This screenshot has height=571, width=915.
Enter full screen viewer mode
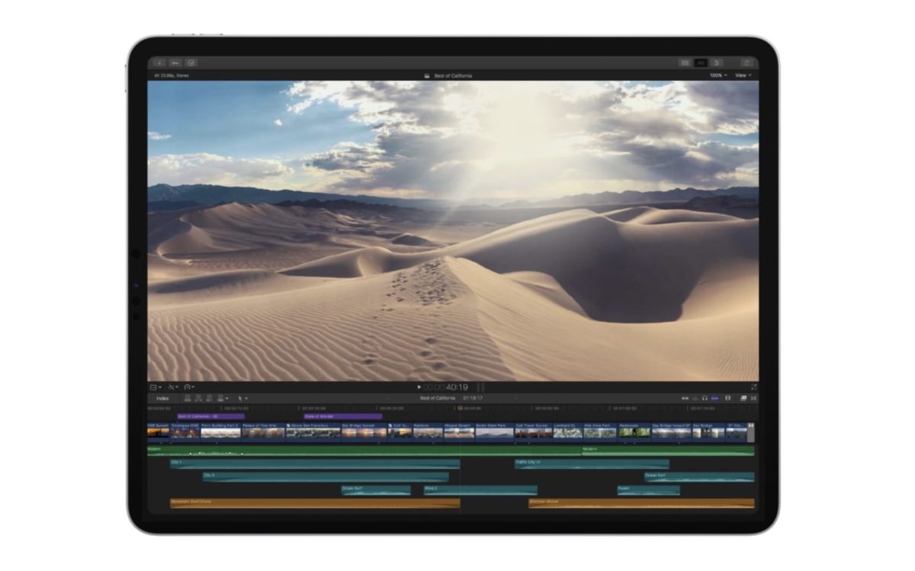coord(753,387)
